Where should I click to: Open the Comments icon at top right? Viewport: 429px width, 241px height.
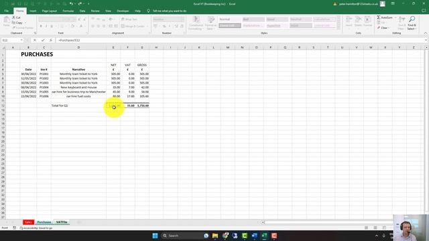click(424, 11)
